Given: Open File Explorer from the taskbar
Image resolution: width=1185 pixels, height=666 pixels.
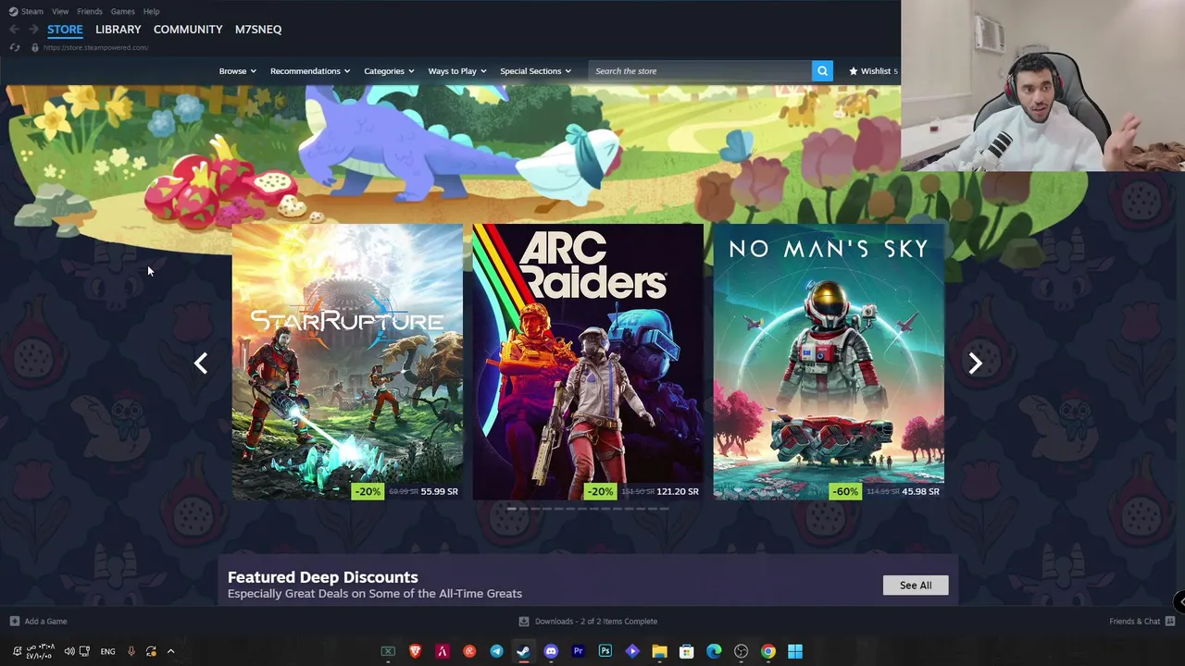Looking at the screenshot, I should coord(659,651).
